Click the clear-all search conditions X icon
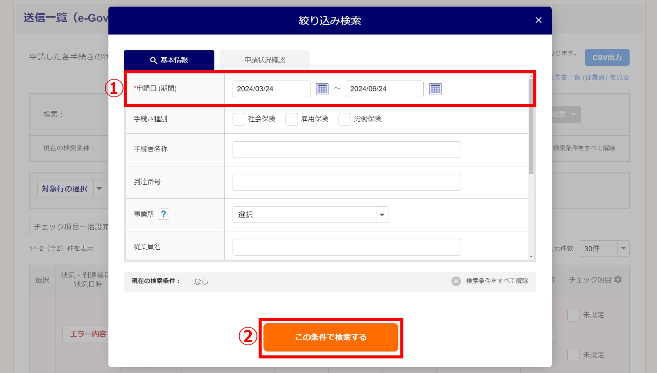Viewport: 657px width, 373px height. tap(456, 281)
